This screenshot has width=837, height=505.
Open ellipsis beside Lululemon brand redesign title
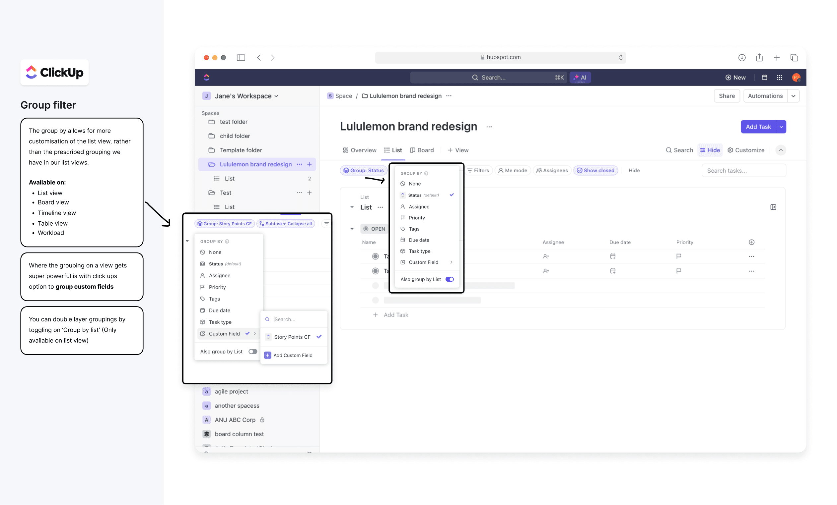(489, 127)
